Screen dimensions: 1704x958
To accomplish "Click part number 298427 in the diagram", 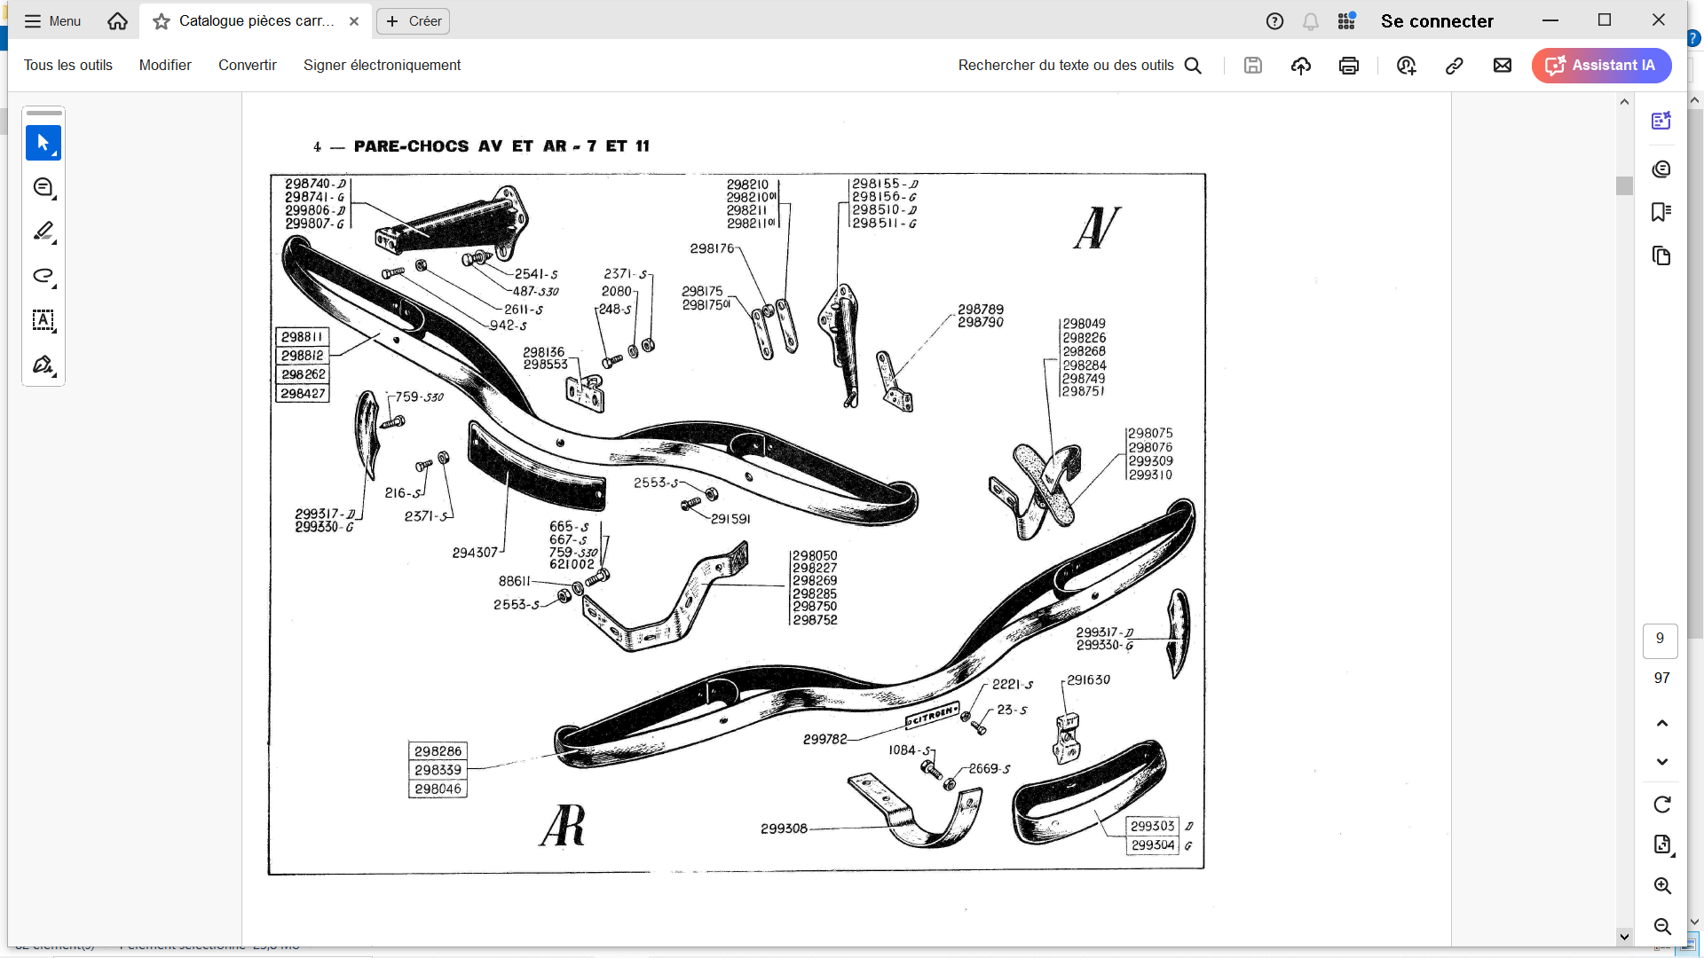I will (x=303, y=394).
